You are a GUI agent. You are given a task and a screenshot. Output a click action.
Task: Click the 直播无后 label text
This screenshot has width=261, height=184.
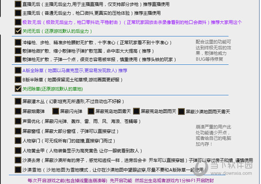click(x=96, y=4)
